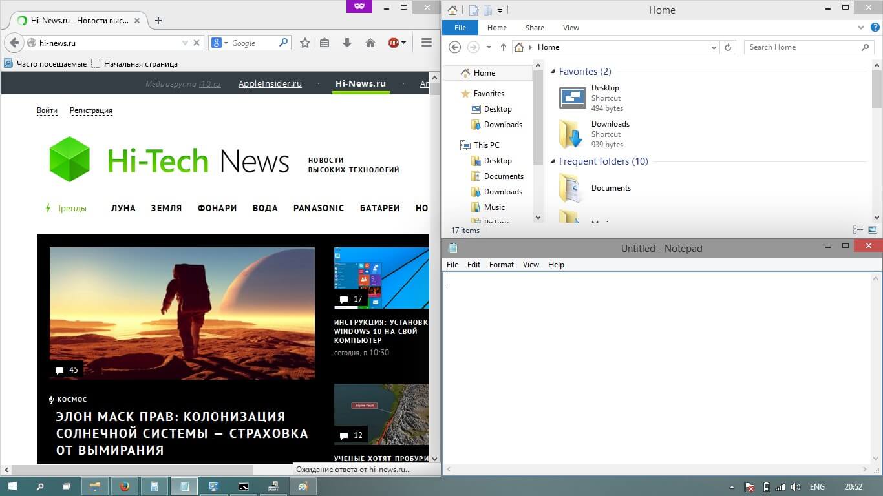The width and height of the screenshot is (883, 496).
Task: Click the bookmark star in the address bar
Action: tap(304, 43)
